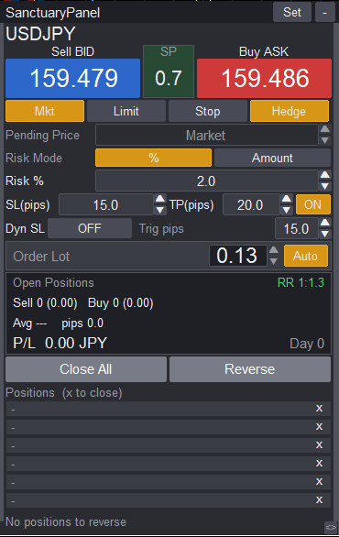Close the second position row with x
The image size is (339, 537).
[x=319, y=427]
